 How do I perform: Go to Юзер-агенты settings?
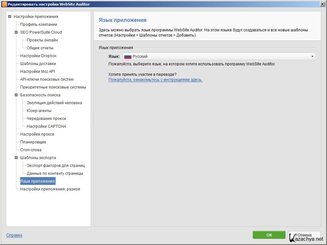coord(39,111)
